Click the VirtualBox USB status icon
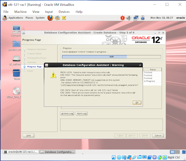 pyautogui.click(x=134, y=157)
